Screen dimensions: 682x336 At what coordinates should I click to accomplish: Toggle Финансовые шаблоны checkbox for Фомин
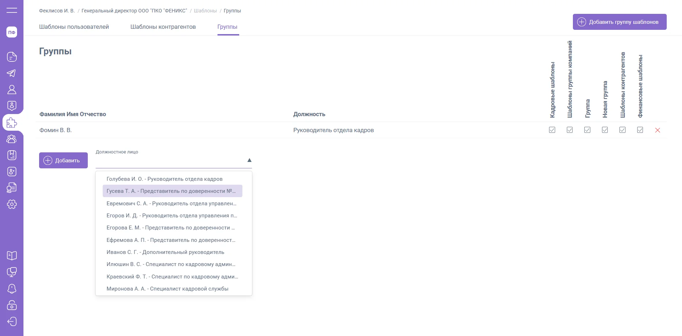(640, 130)
